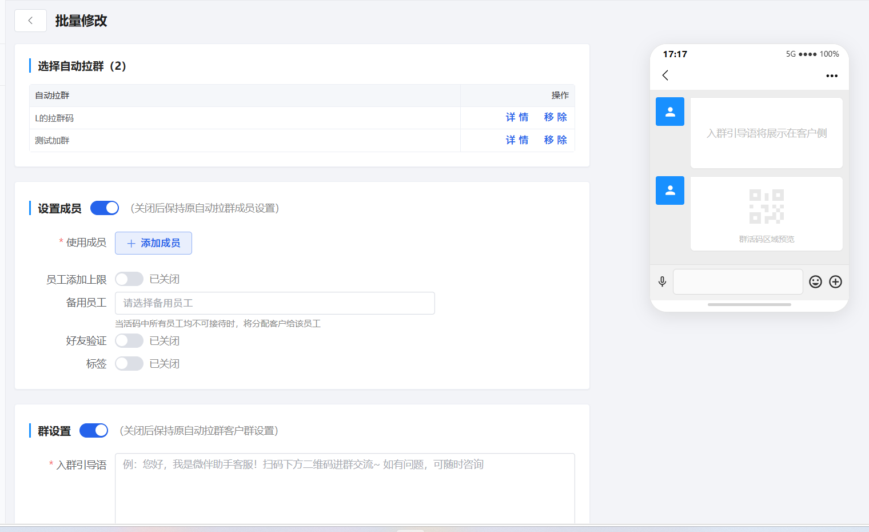
Task: Click the 自动拉群 column header
Action: [x=52, y=96]
